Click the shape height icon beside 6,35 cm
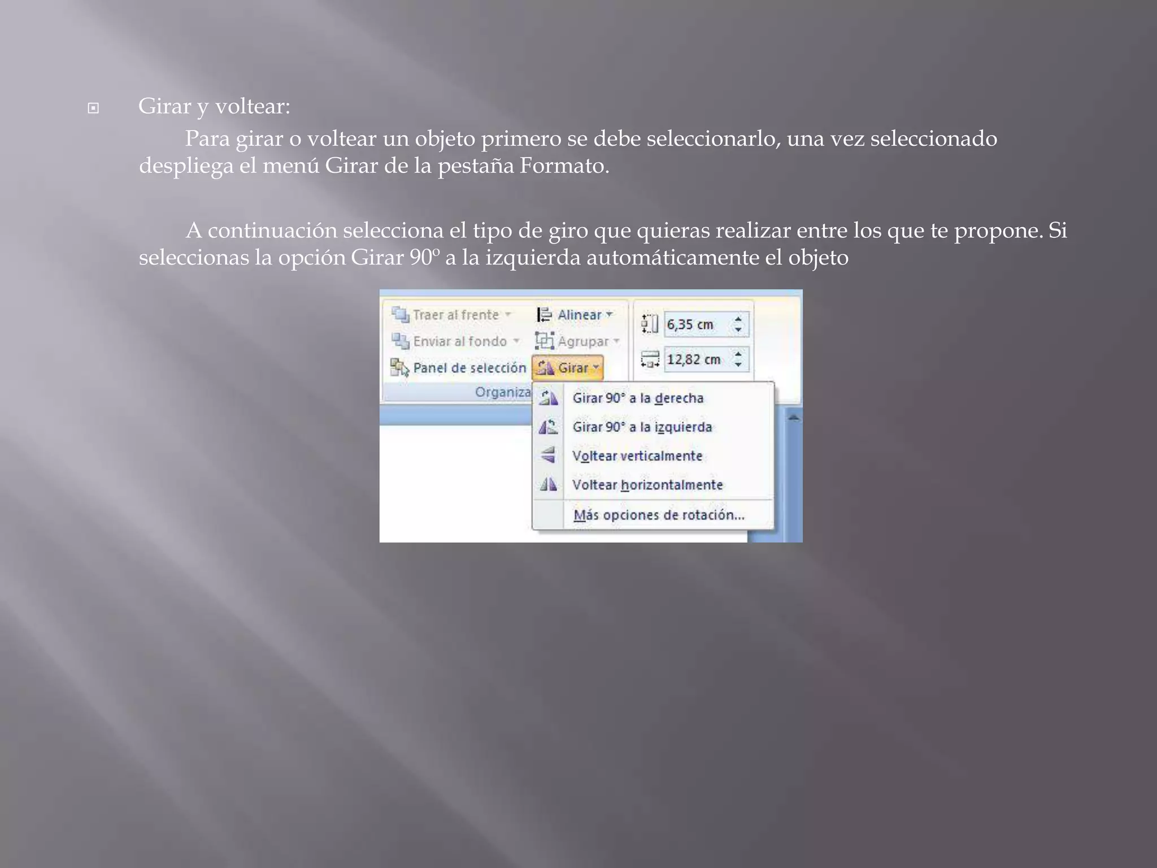Image resolution: width=1157 pixels, height=868 pixels. coord(650,324)
